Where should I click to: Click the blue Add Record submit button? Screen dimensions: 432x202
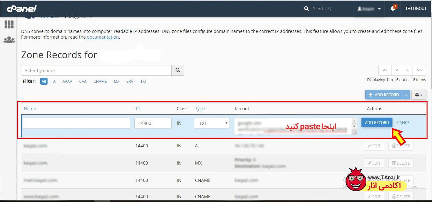point(377,122)
